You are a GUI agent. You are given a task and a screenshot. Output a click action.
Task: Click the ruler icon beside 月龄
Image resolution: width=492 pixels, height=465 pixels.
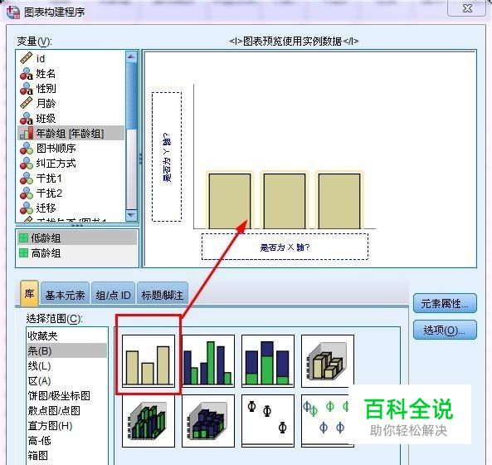pos(26,103)
